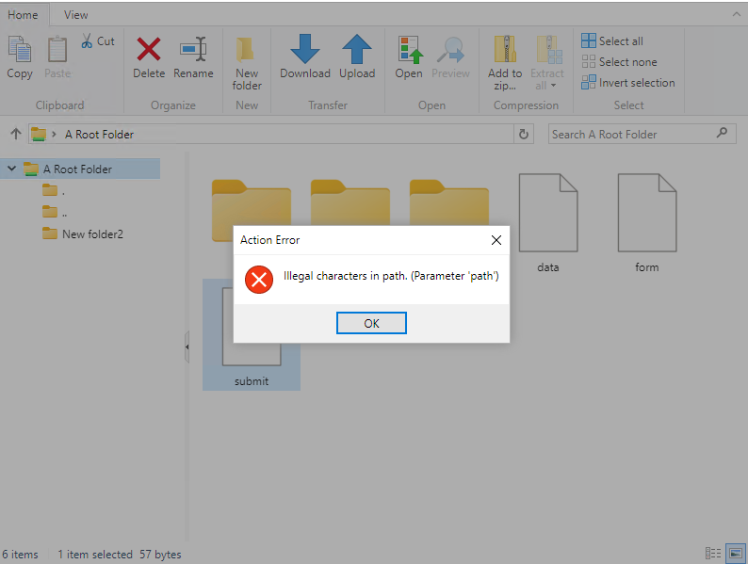Click the Cut scissors icon
Screen dimensions: 748x564
pos(88,41)
